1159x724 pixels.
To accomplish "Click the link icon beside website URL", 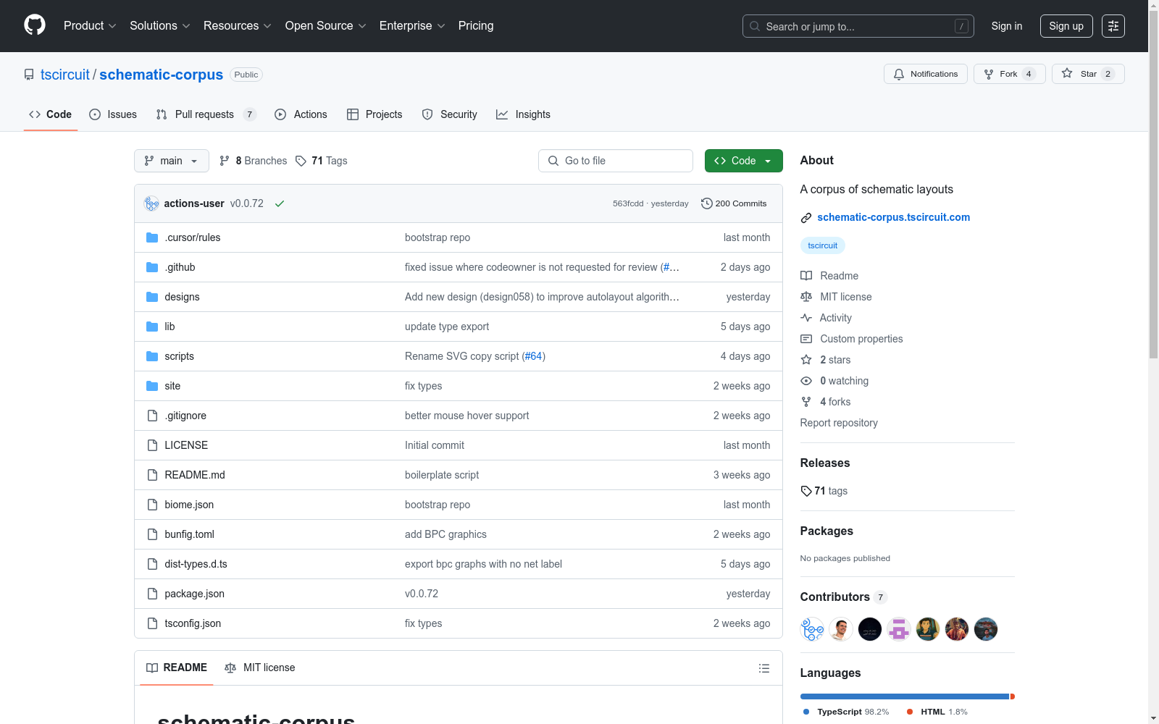I will tap(806, 218).
